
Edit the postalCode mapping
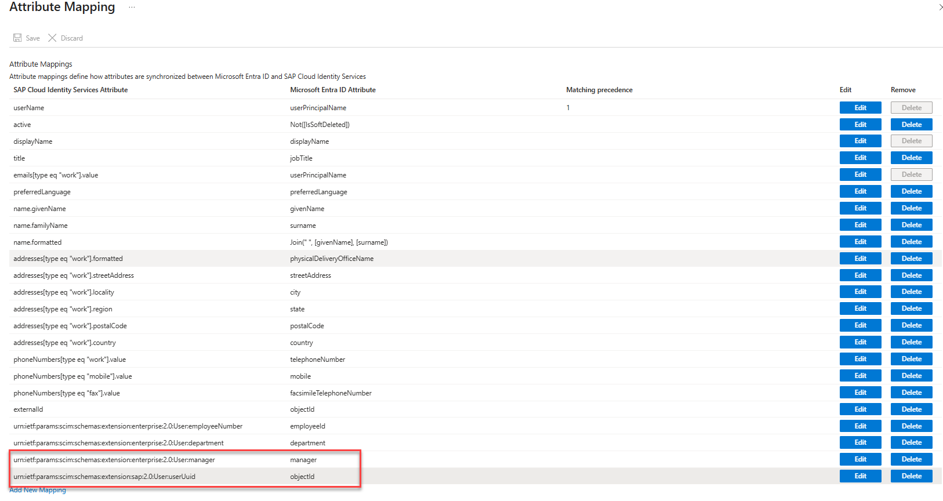click(x=860, y=325)
